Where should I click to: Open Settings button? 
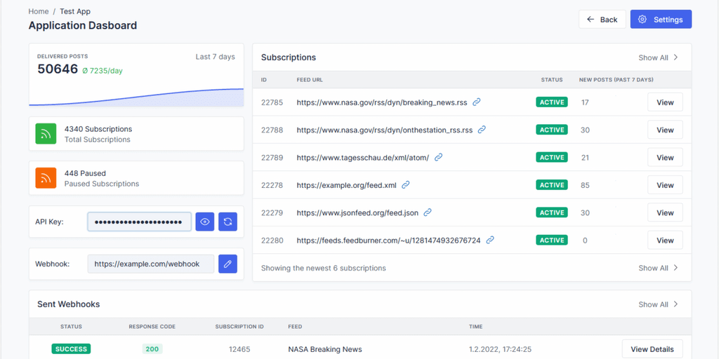[660, 20]
